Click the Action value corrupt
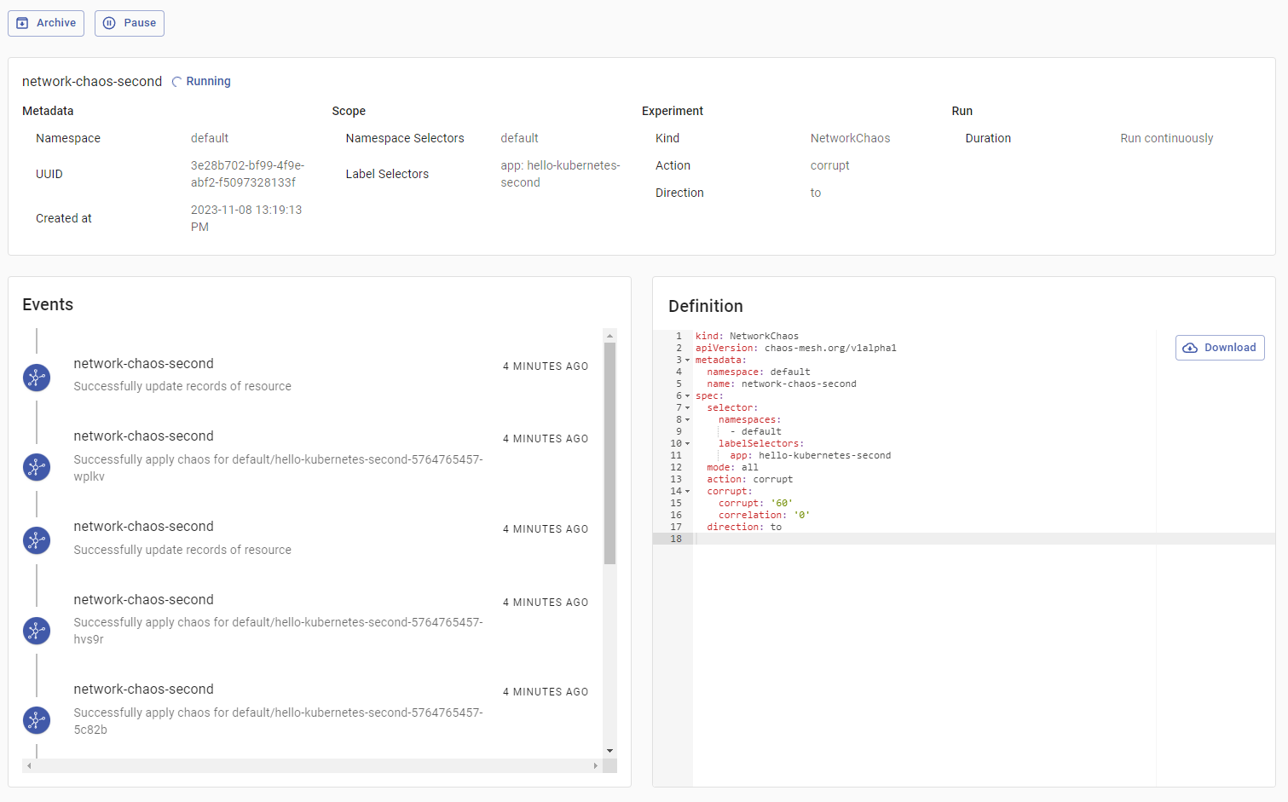The height and width of the screenshot is (802, 1288). pos(829,165)
